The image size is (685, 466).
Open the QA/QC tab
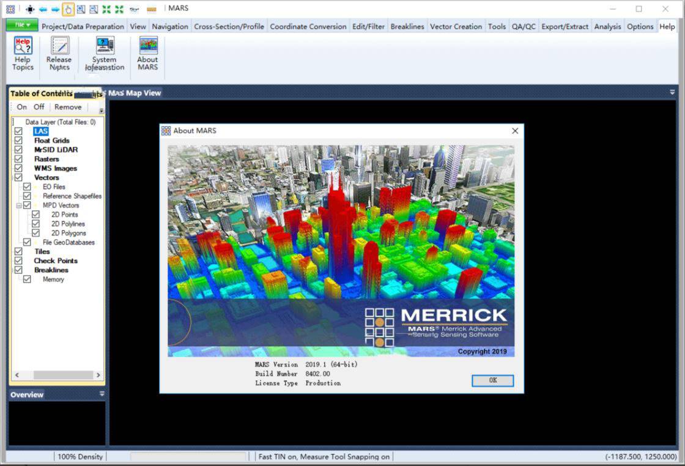(524, 27)
